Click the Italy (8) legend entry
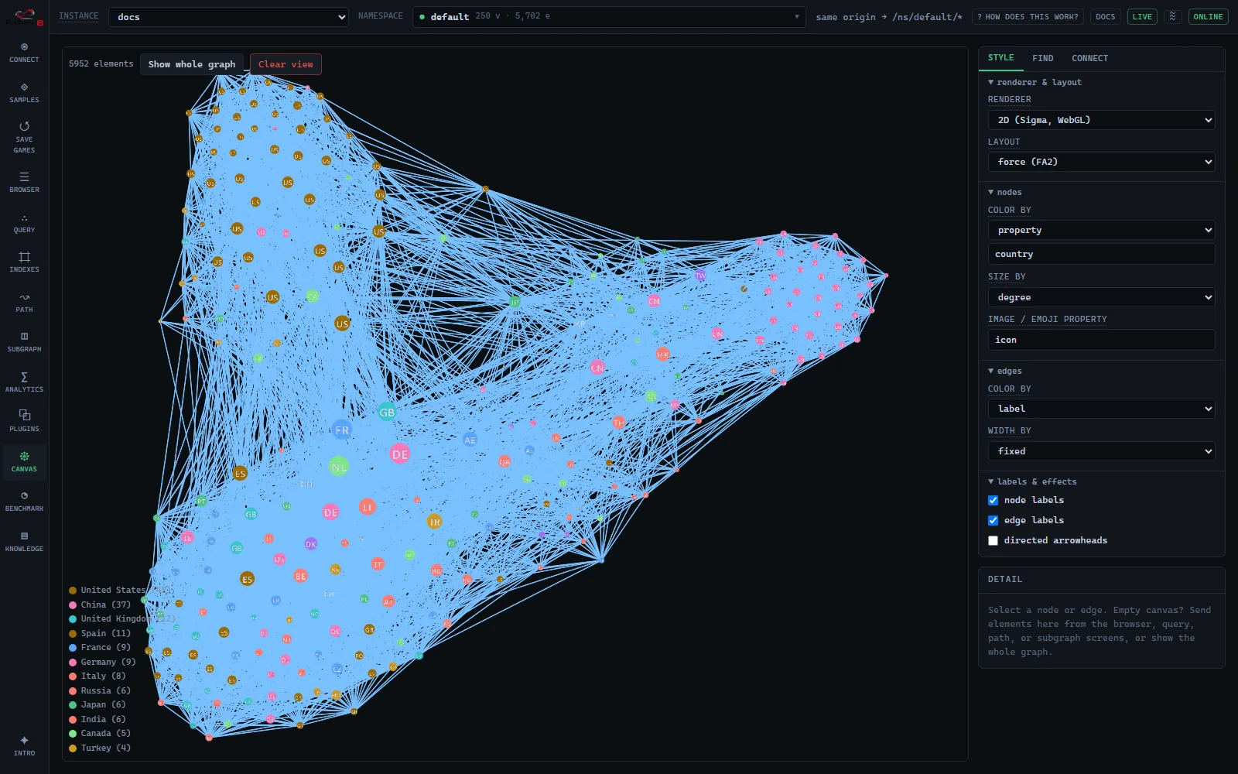Image resolution: width=1238 pixels, height=774 pixels. pyautogui.click(x=97, y=676)
